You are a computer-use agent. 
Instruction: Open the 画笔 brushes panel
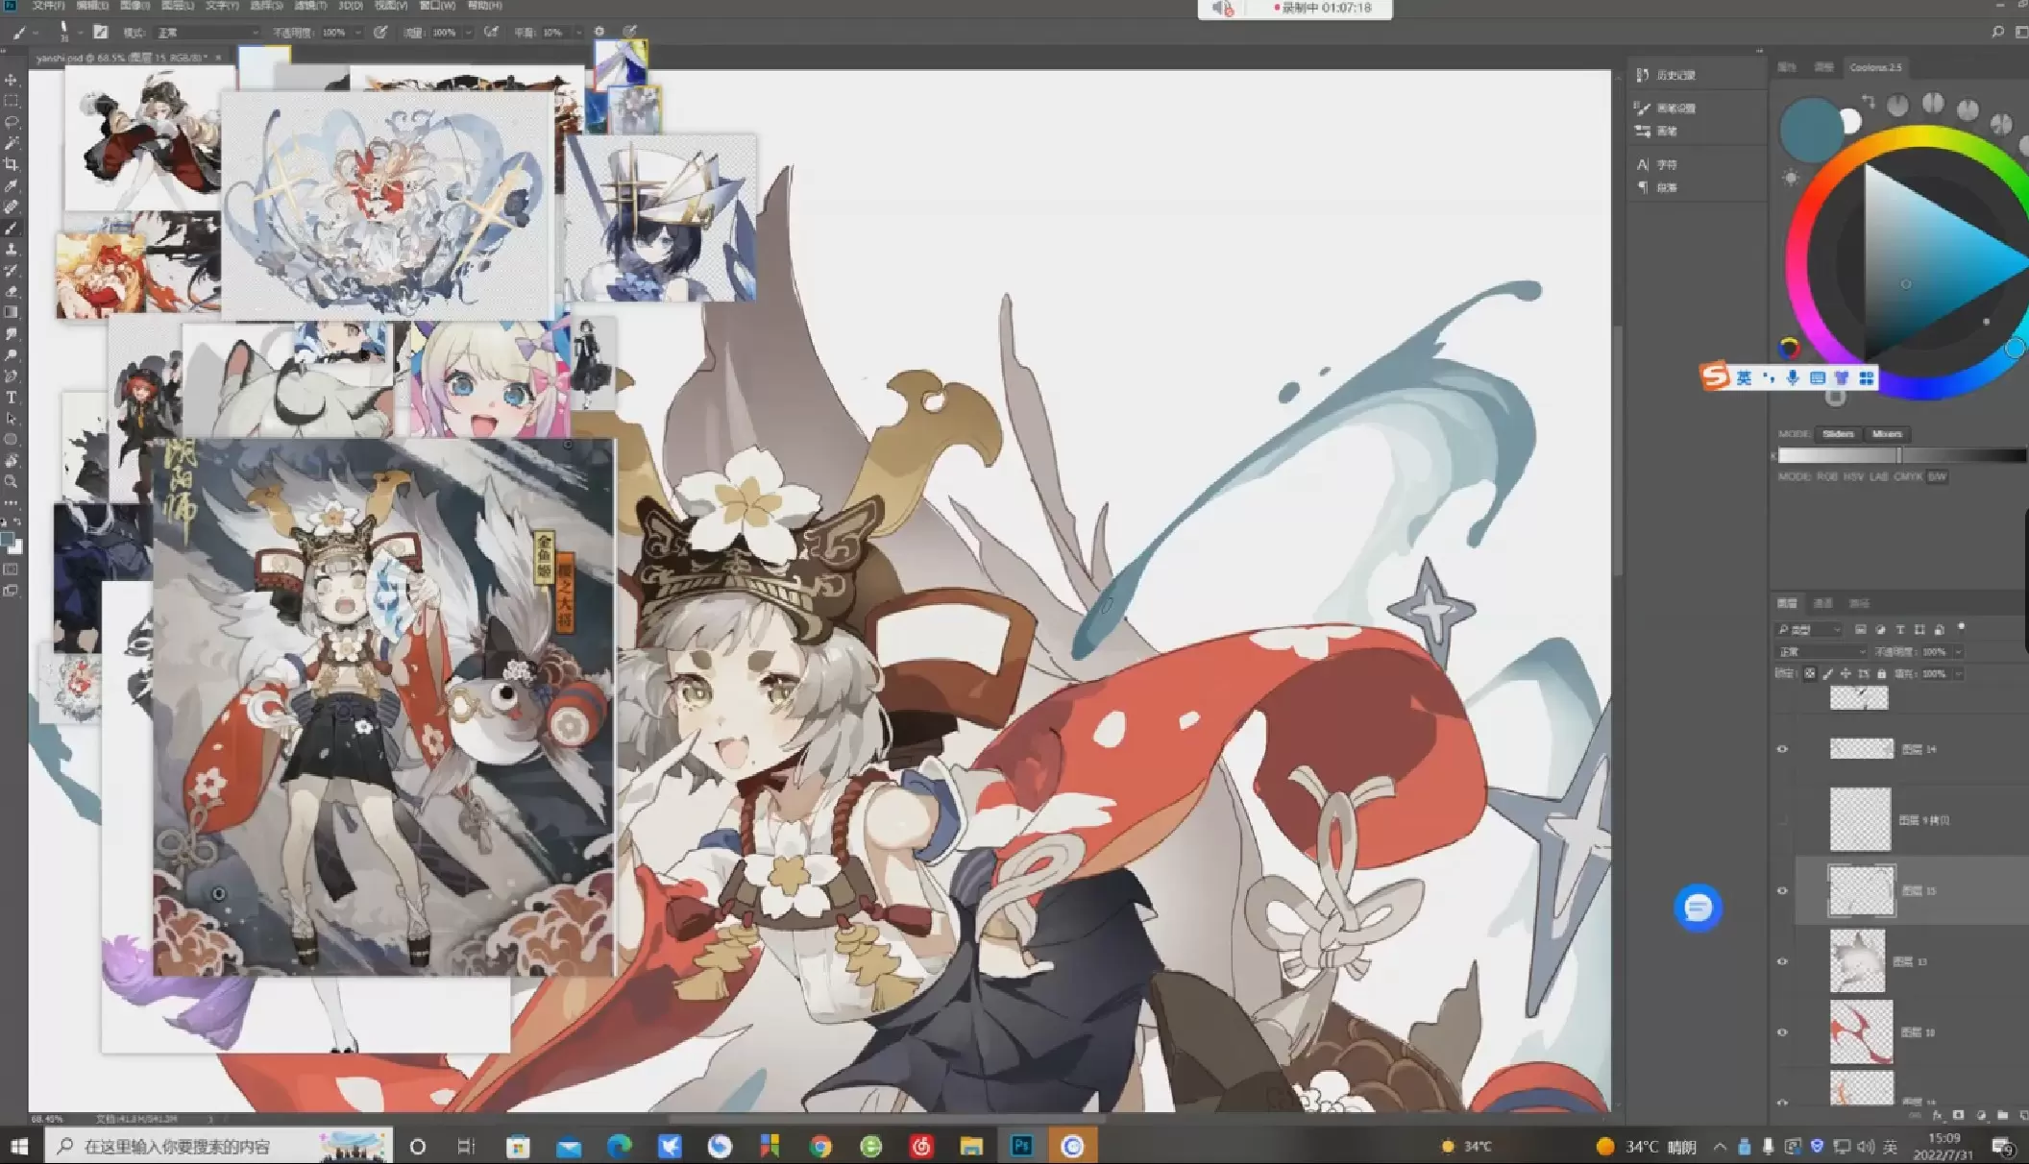pos(1655,132)
